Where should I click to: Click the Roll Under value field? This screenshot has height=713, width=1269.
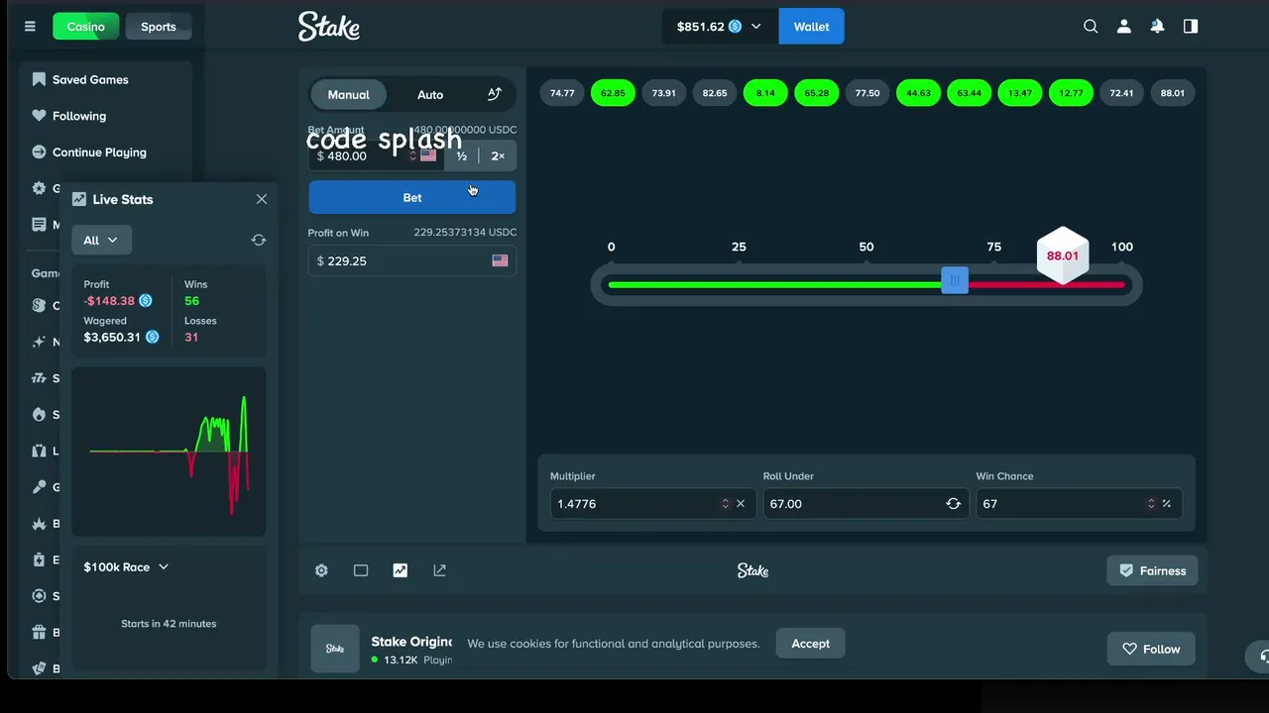[x=865, y=504]
